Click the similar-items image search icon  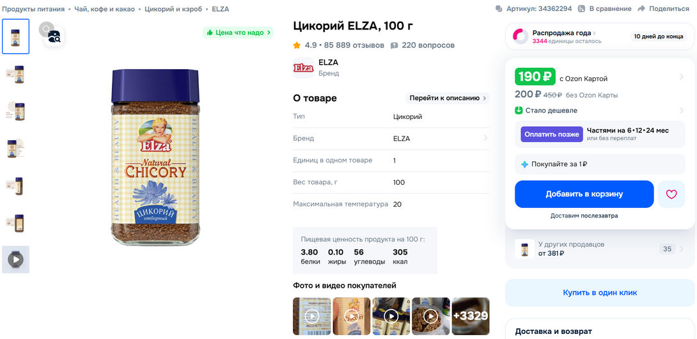point(54,36)
